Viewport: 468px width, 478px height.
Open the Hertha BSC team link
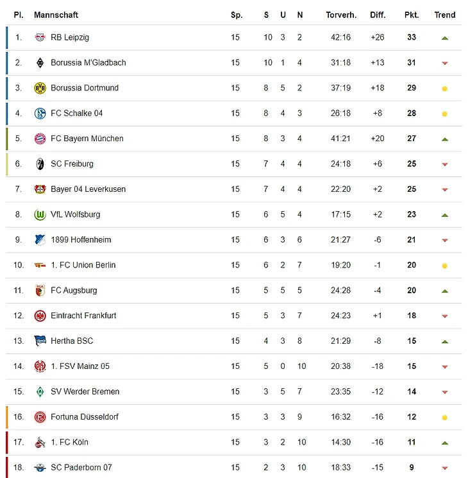(72, 341)
